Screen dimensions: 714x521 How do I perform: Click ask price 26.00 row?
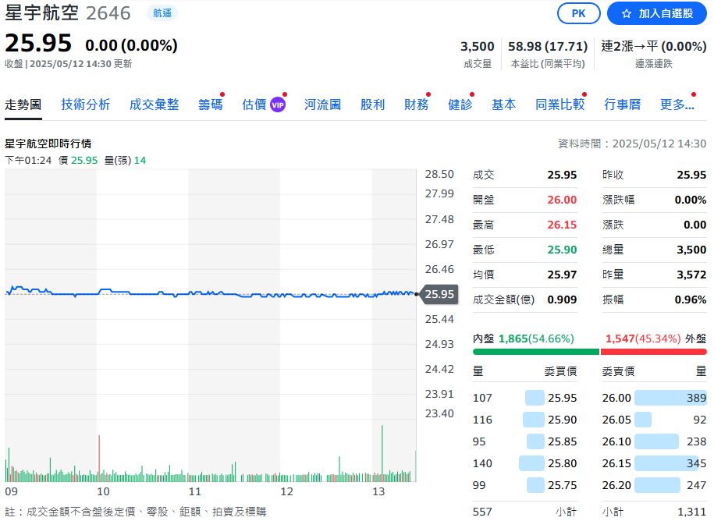pyautogui.click(x=655, y=398)
